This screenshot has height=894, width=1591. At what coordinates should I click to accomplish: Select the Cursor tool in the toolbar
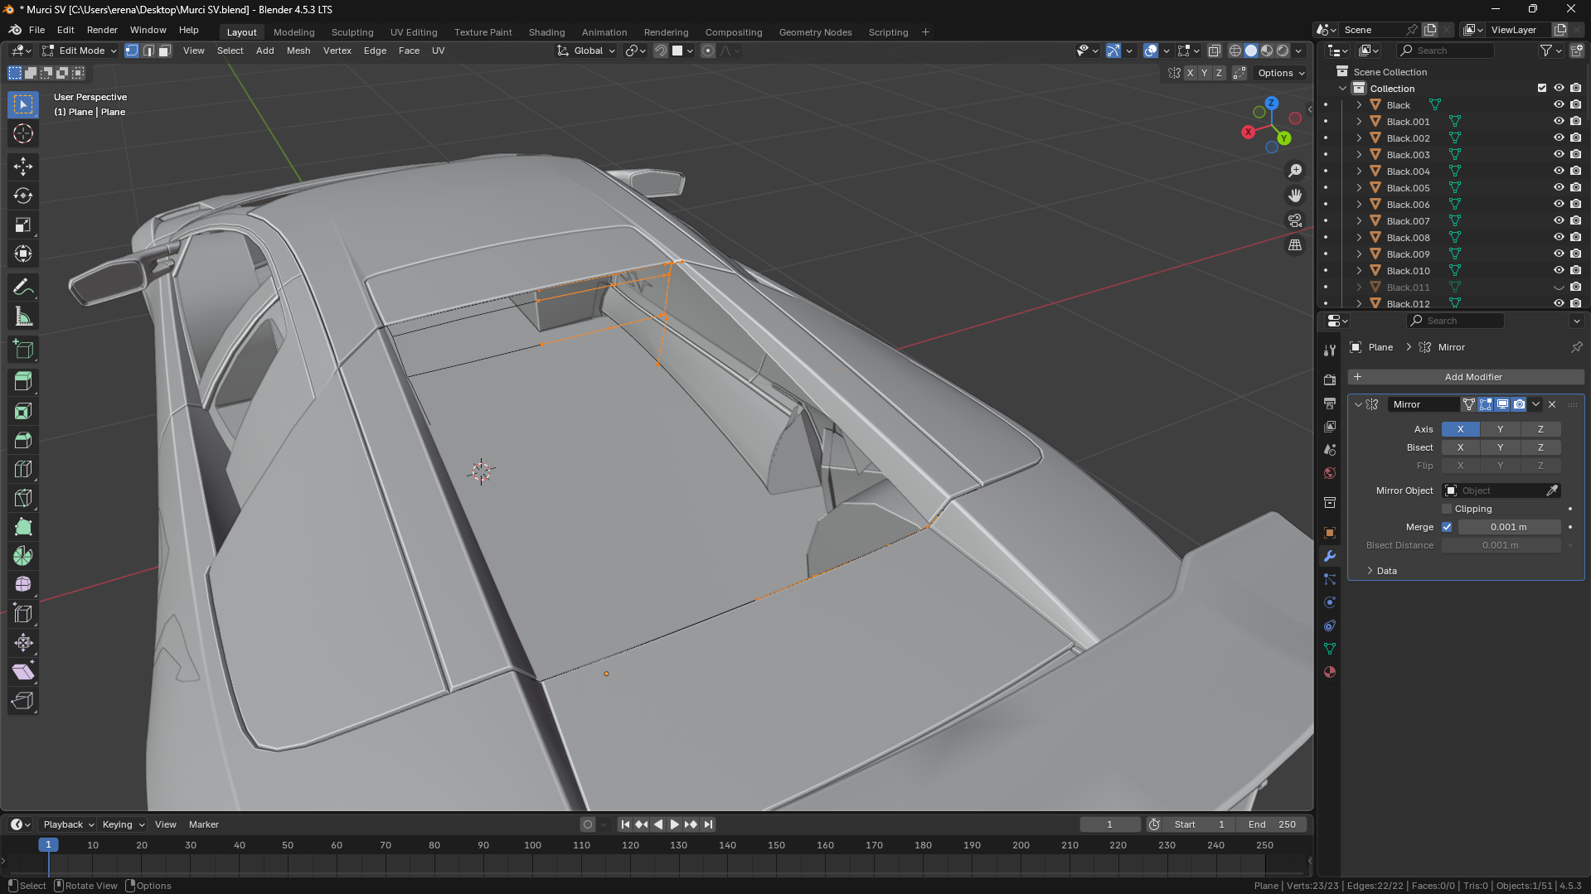pyautogui.click(x=23, y=133)
